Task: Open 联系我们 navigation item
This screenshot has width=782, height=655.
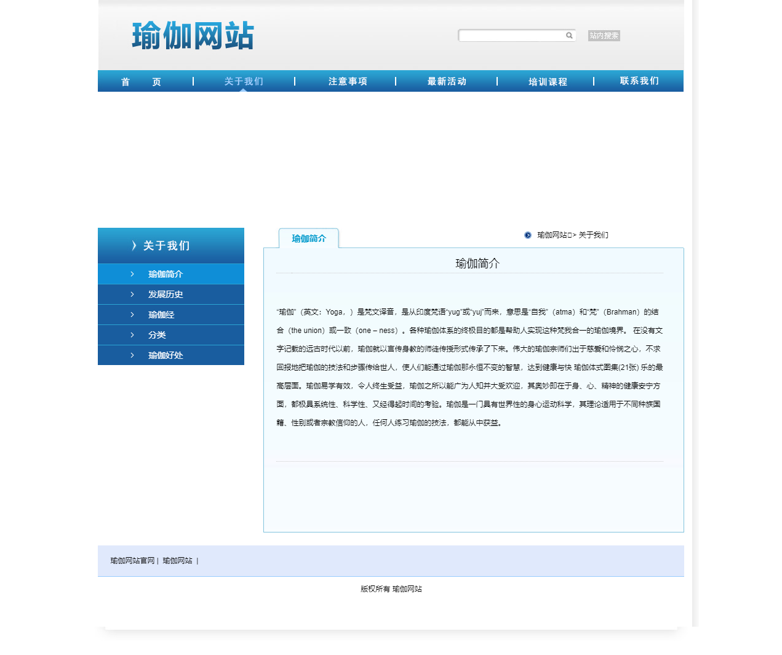Action: coord(639,81)
